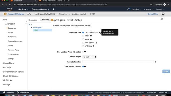171x96 pixels.
Task: Open the N. Virginia region menu
Action: (x=149, y=9)
